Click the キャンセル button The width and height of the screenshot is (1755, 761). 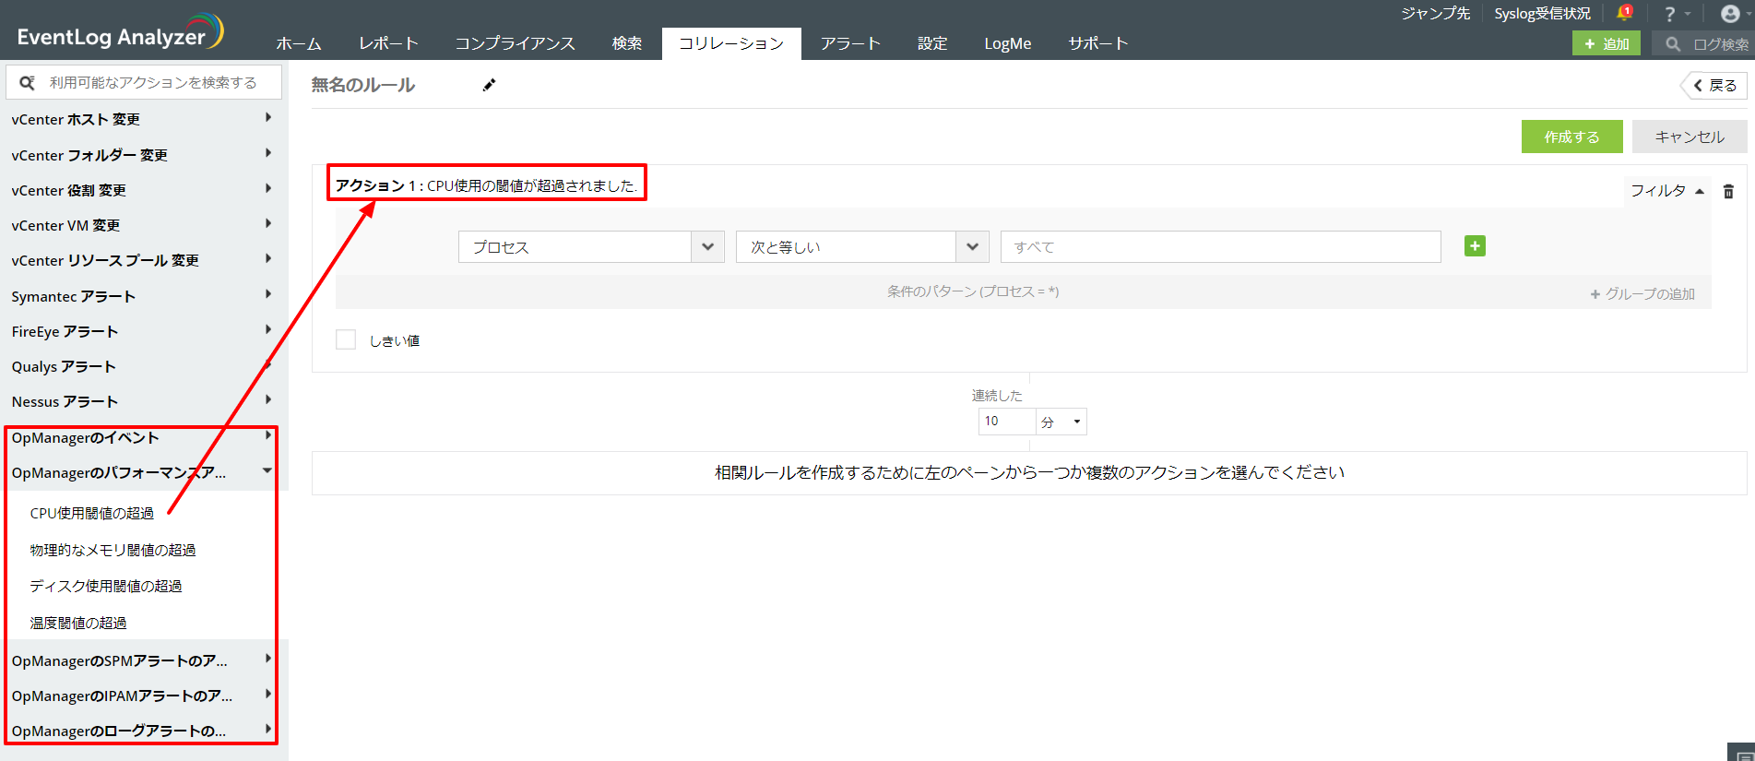tap(1689, 137)
